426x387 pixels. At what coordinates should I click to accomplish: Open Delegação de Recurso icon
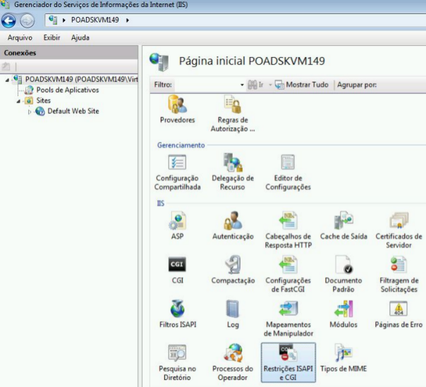(233, 162)
